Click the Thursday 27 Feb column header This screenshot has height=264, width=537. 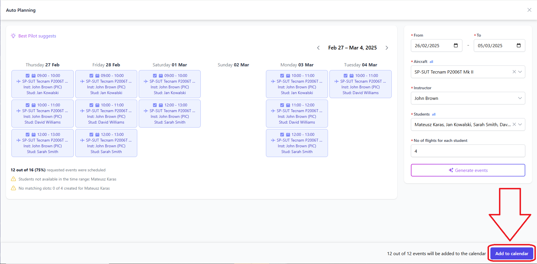(43, 65)
